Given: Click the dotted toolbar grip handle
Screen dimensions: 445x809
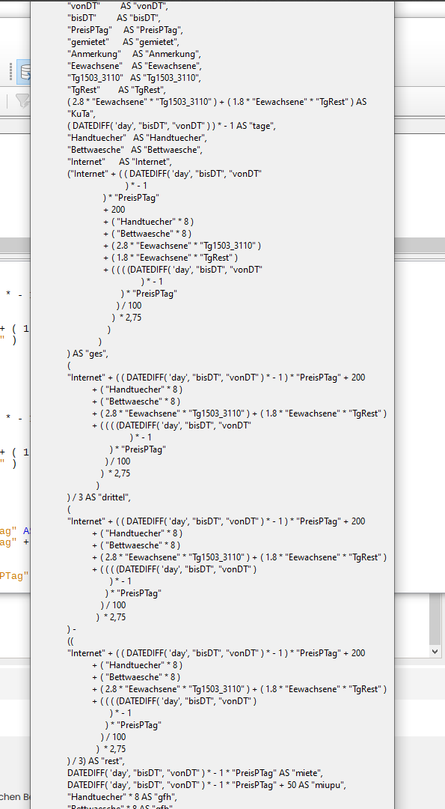Looking at the screenshot, I should click(10, 72).
